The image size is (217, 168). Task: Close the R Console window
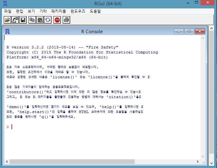200,31
